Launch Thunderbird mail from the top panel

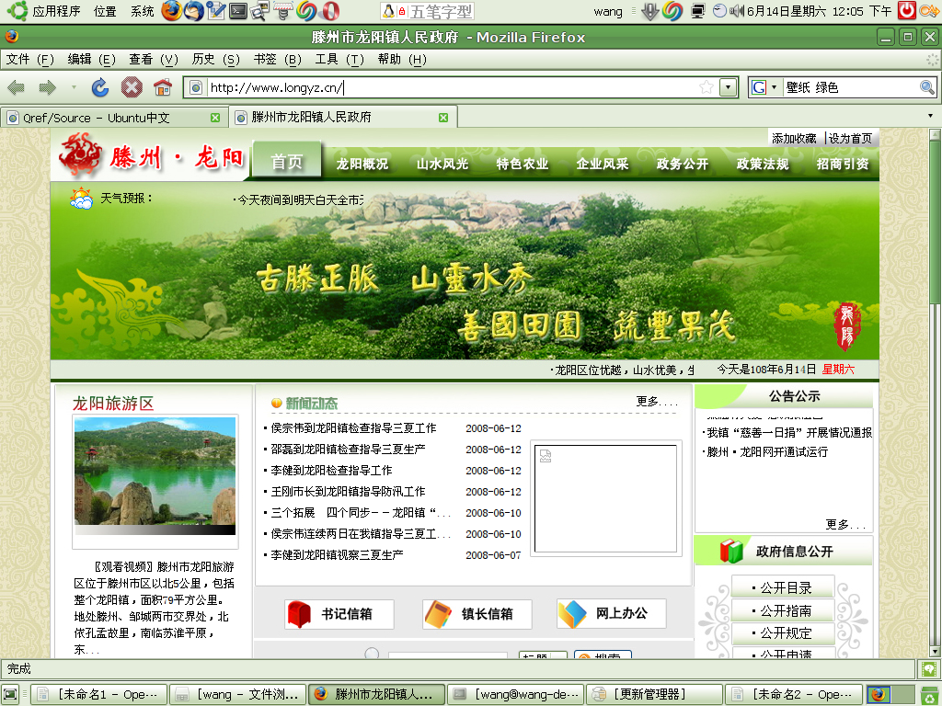(x=194, y=11)
